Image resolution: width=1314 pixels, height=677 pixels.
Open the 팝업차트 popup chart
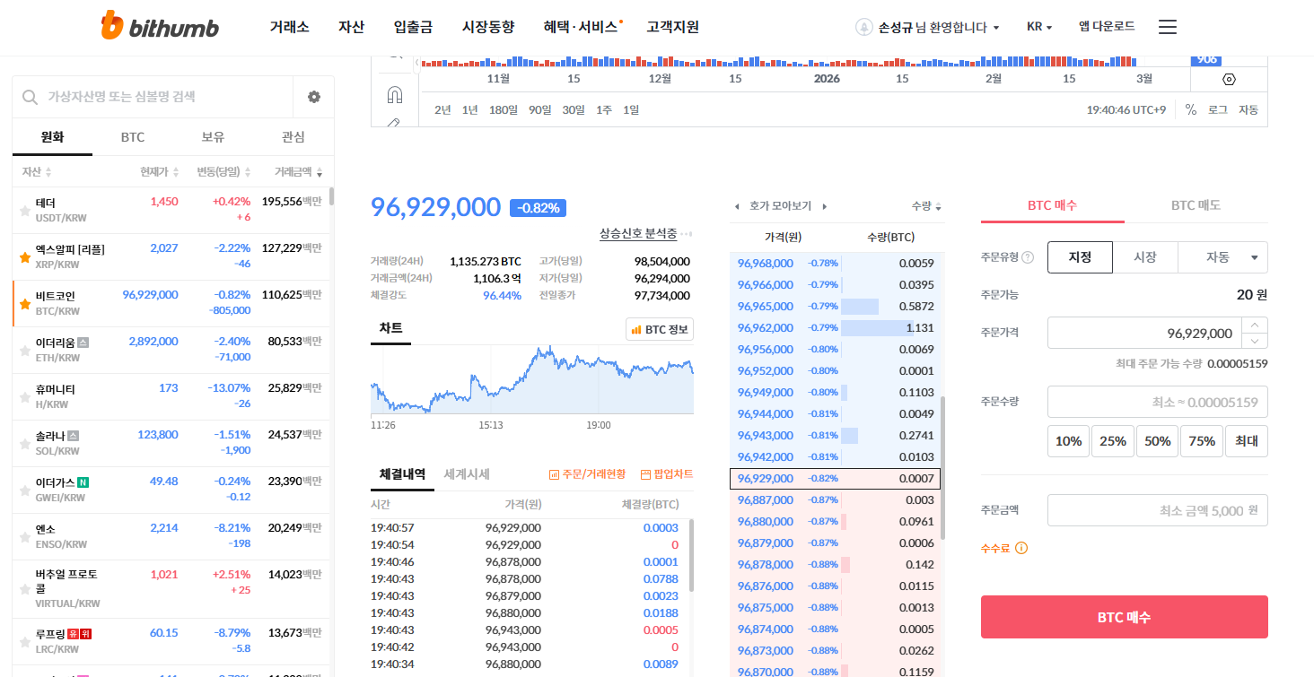click(670, 475)
